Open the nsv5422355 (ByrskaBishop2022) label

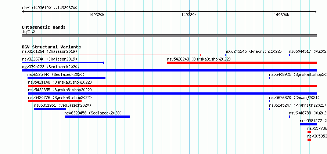[x=60, y=90]
